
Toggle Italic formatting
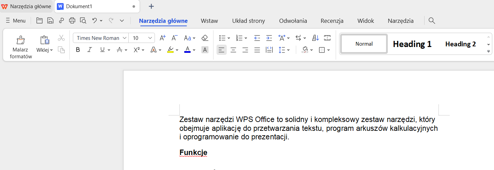[x=90, y=50]
